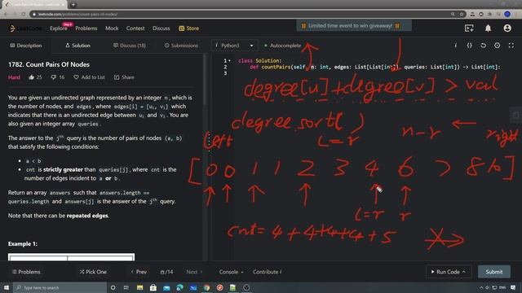Open Microsoft Store from taskbar
Image resolution: width=522 pixels, height=293 pixels.
pos(153,287)
